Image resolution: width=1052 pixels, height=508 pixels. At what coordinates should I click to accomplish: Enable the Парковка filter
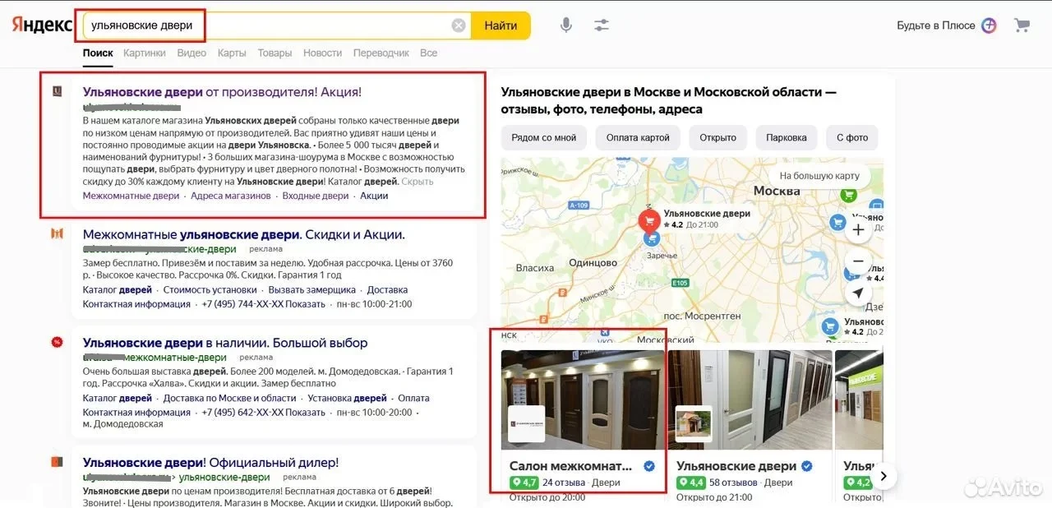point(787,137)
